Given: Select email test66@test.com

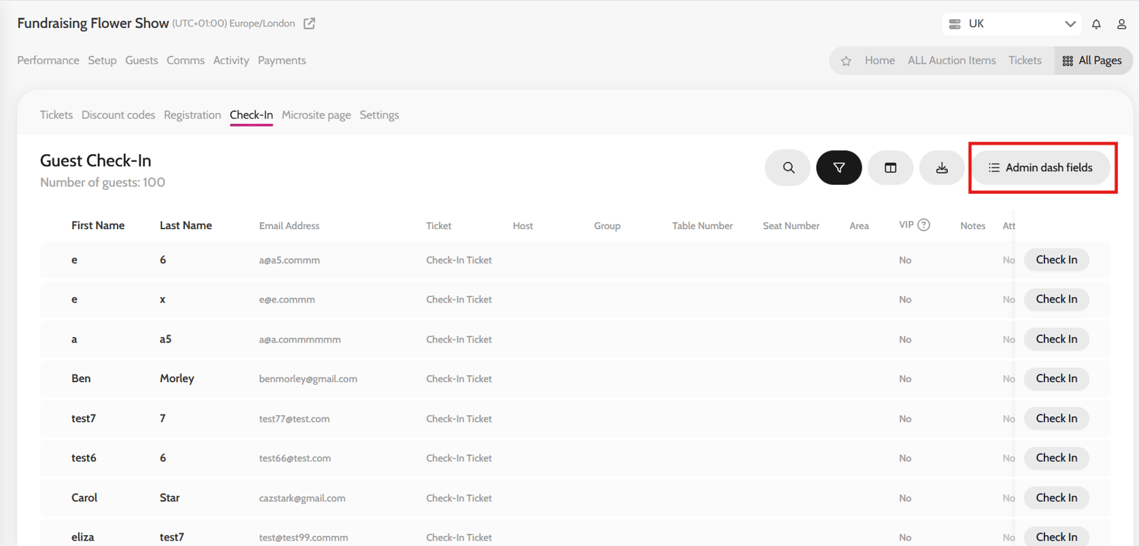Looking at the screenshot, I should tap(295, 458).
